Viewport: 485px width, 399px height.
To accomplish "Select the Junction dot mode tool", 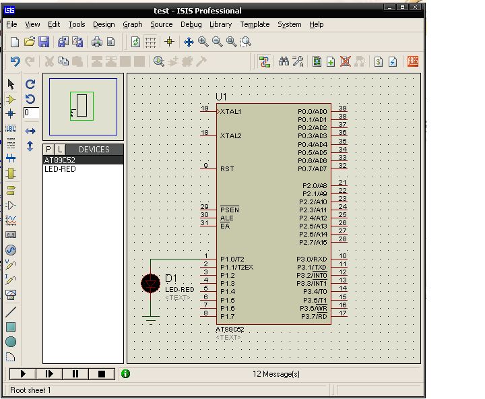I will click(x=11, y=114).
